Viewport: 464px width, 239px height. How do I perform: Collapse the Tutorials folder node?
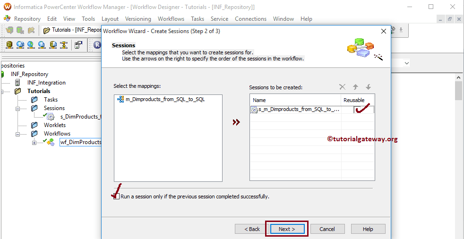[x=1, y=92]
